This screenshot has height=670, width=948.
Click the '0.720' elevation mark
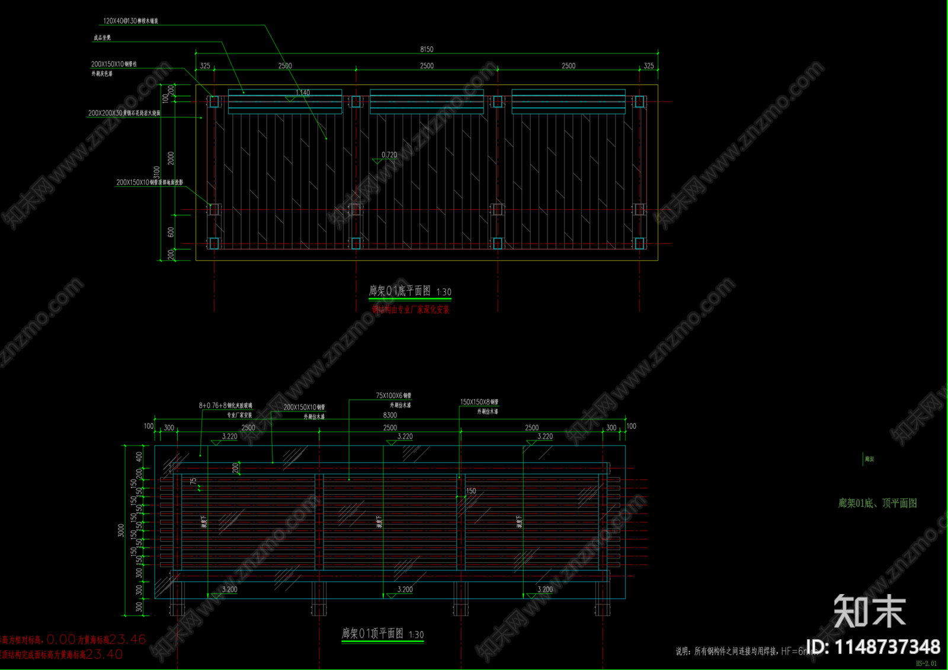[389, 155]
